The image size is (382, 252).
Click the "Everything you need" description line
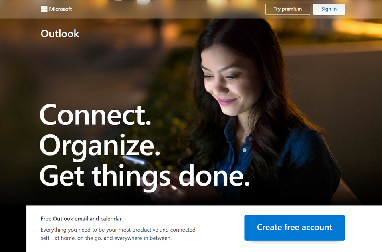(118, 230)
